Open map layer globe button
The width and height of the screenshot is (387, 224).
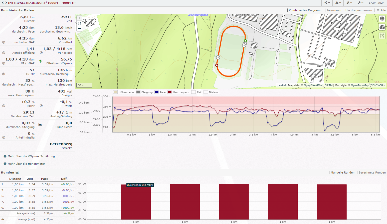click(x=382, y=19)
